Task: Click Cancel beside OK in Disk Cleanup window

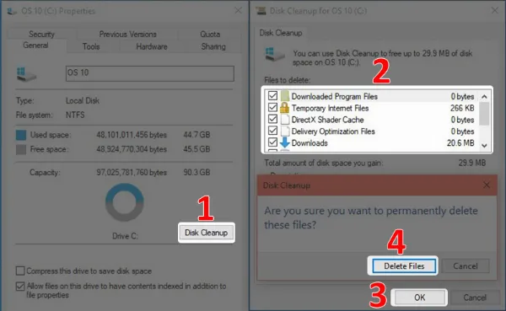Action: (x=475, y=298)
